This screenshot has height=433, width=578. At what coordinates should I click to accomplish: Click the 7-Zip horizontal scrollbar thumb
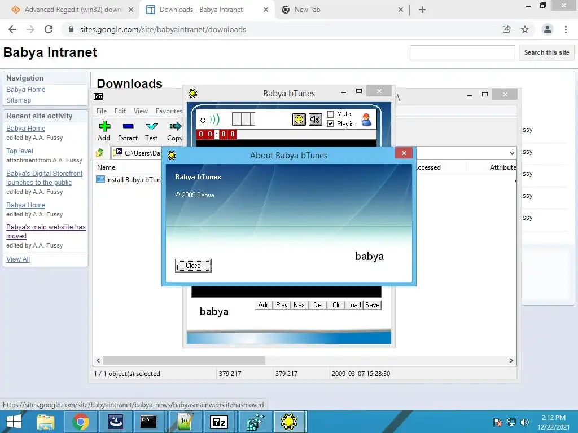(184, 360)
